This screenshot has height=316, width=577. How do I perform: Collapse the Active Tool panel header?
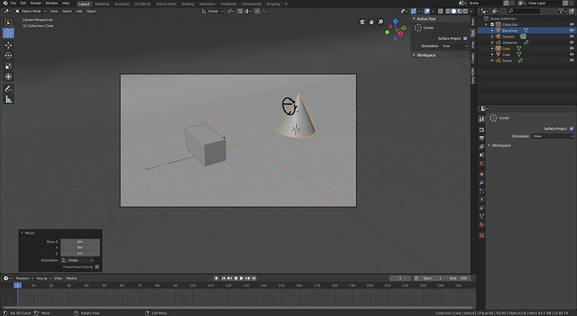[441, 18]
